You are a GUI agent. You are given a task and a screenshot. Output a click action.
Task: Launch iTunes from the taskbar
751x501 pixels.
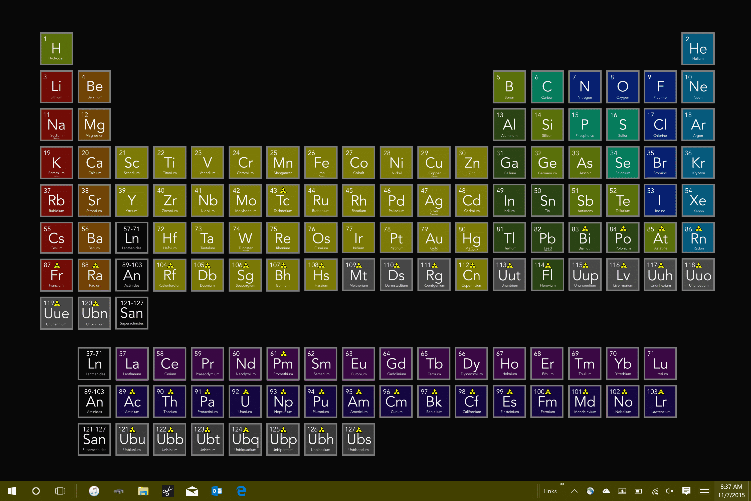coord(94,491)
